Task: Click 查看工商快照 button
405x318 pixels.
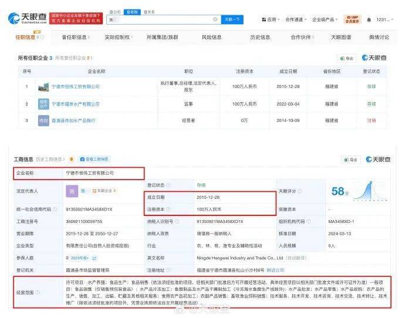Action: pos(95,159)
